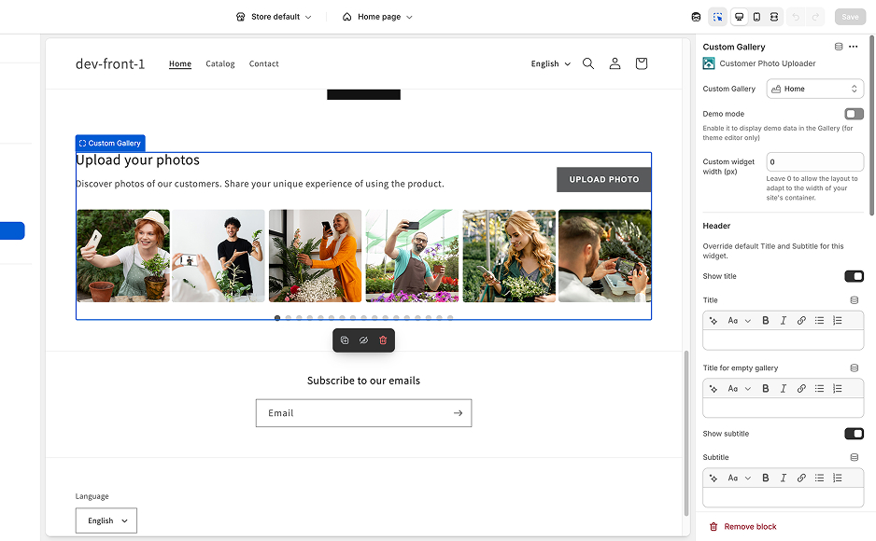Image resolution: width=876 pixels, height=541 pixels.
Task: Open the Store default dropdown
Action: [274, 17]
